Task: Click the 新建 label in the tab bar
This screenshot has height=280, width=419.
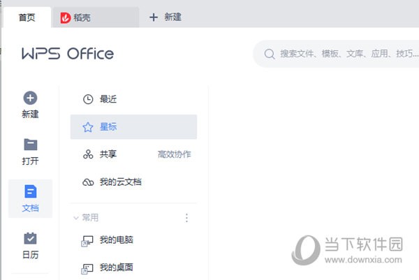Action: point(173,17)
